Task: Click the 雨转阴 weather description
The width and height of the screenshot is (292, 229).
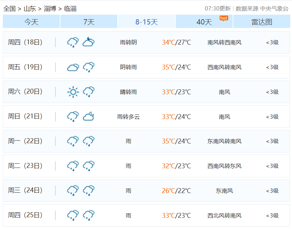Action: (128, 43)
